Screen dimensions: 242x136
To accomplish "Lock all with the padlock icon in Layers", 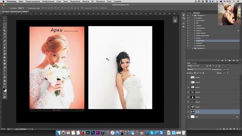I will (203, 73).
